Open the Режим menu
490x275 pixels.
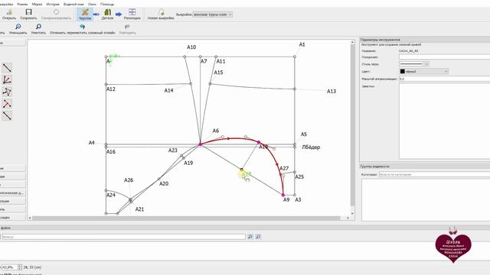pyautogui.click(x=22, y=5)
